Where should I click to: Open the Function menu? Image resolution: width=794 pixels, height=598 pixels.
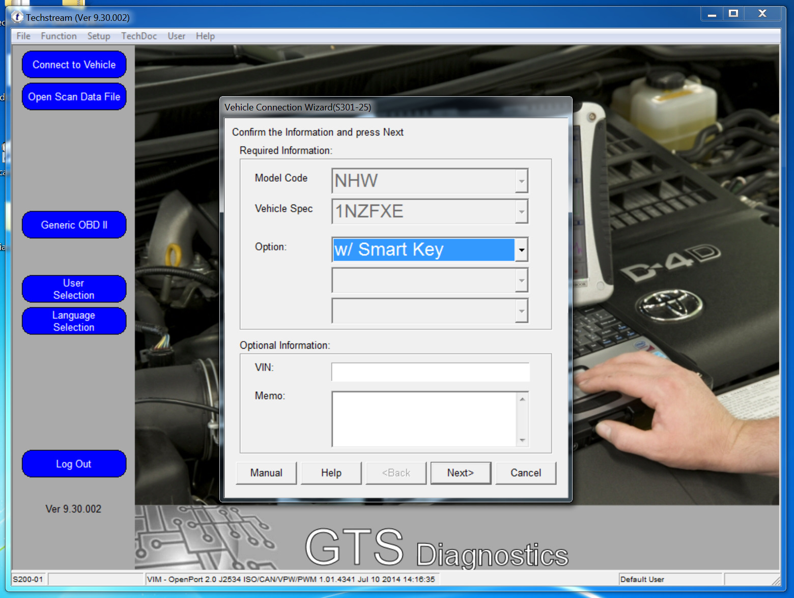pos(59,36)
